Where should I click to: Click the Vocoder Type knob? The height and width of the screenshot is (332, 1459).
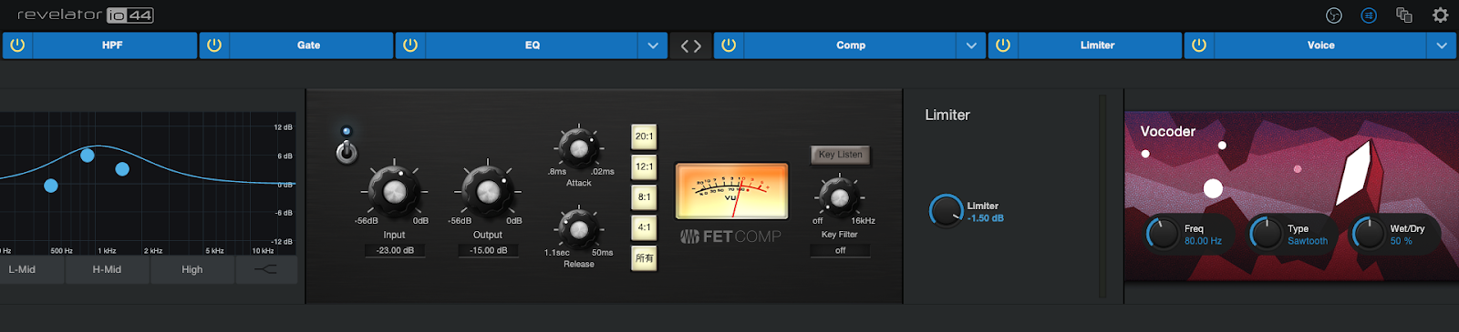1266,234
